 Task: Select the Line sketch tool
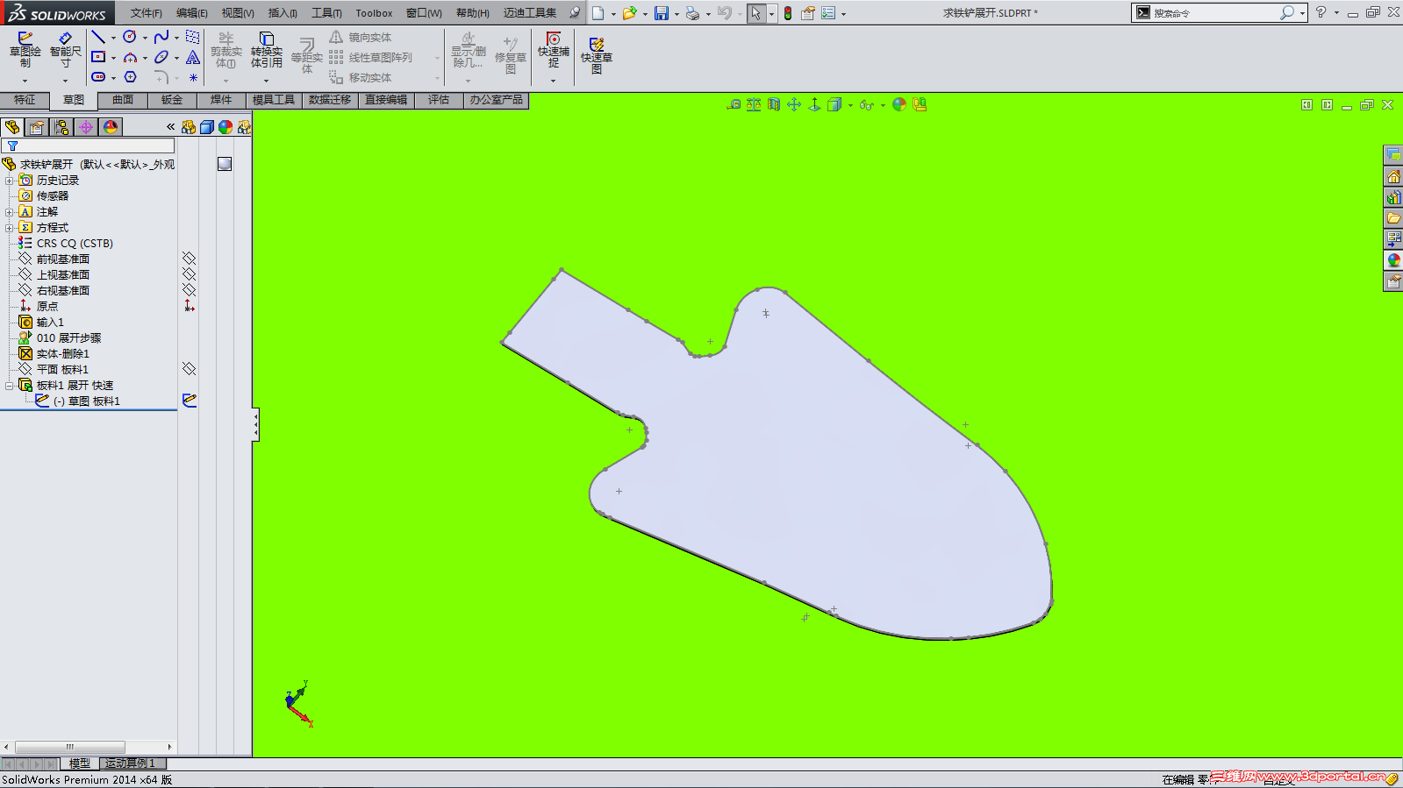[x=98, y=37]
